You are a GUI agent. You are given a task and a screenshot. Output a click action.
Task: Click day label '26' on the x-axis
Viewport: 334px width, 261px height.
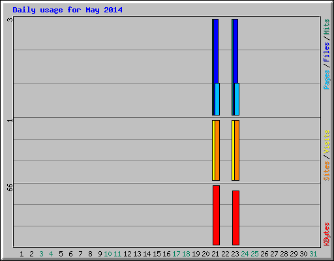click(264, 254)
